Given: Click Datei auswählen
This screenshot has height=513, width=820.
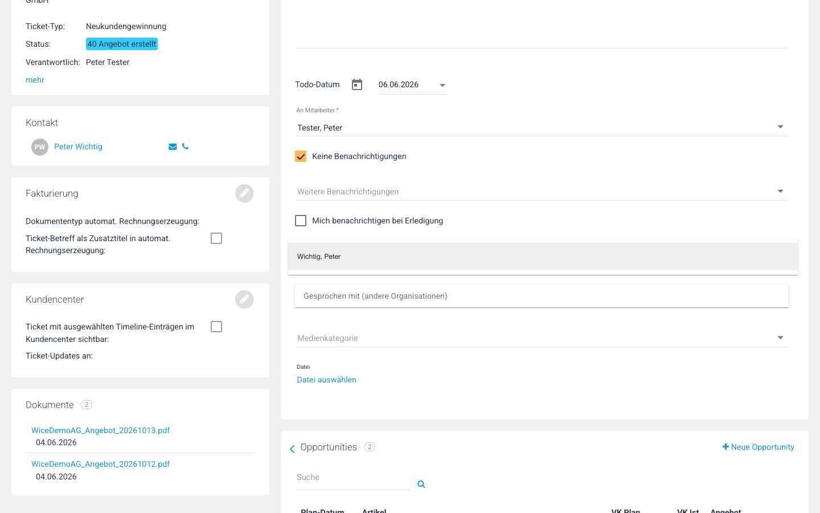Looking at the screenshot, I should (326, 380).
